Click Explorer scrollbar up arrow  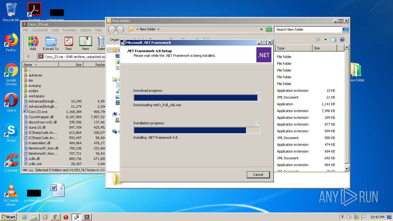pyautogui.click(x=347, y=47)
